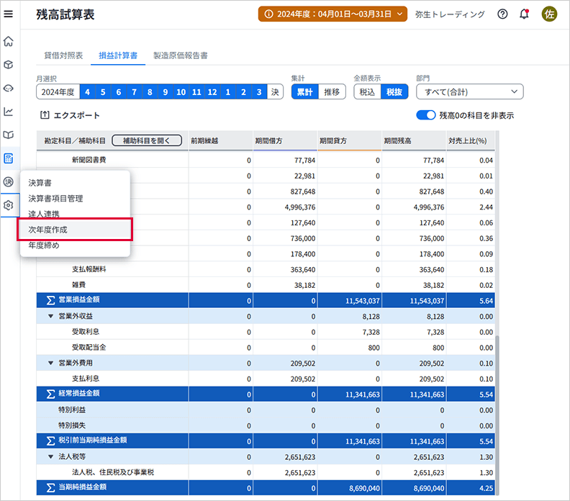Screen dimensions: 570x501
Task: Select the 決 month button
Action: pos(276,91)
